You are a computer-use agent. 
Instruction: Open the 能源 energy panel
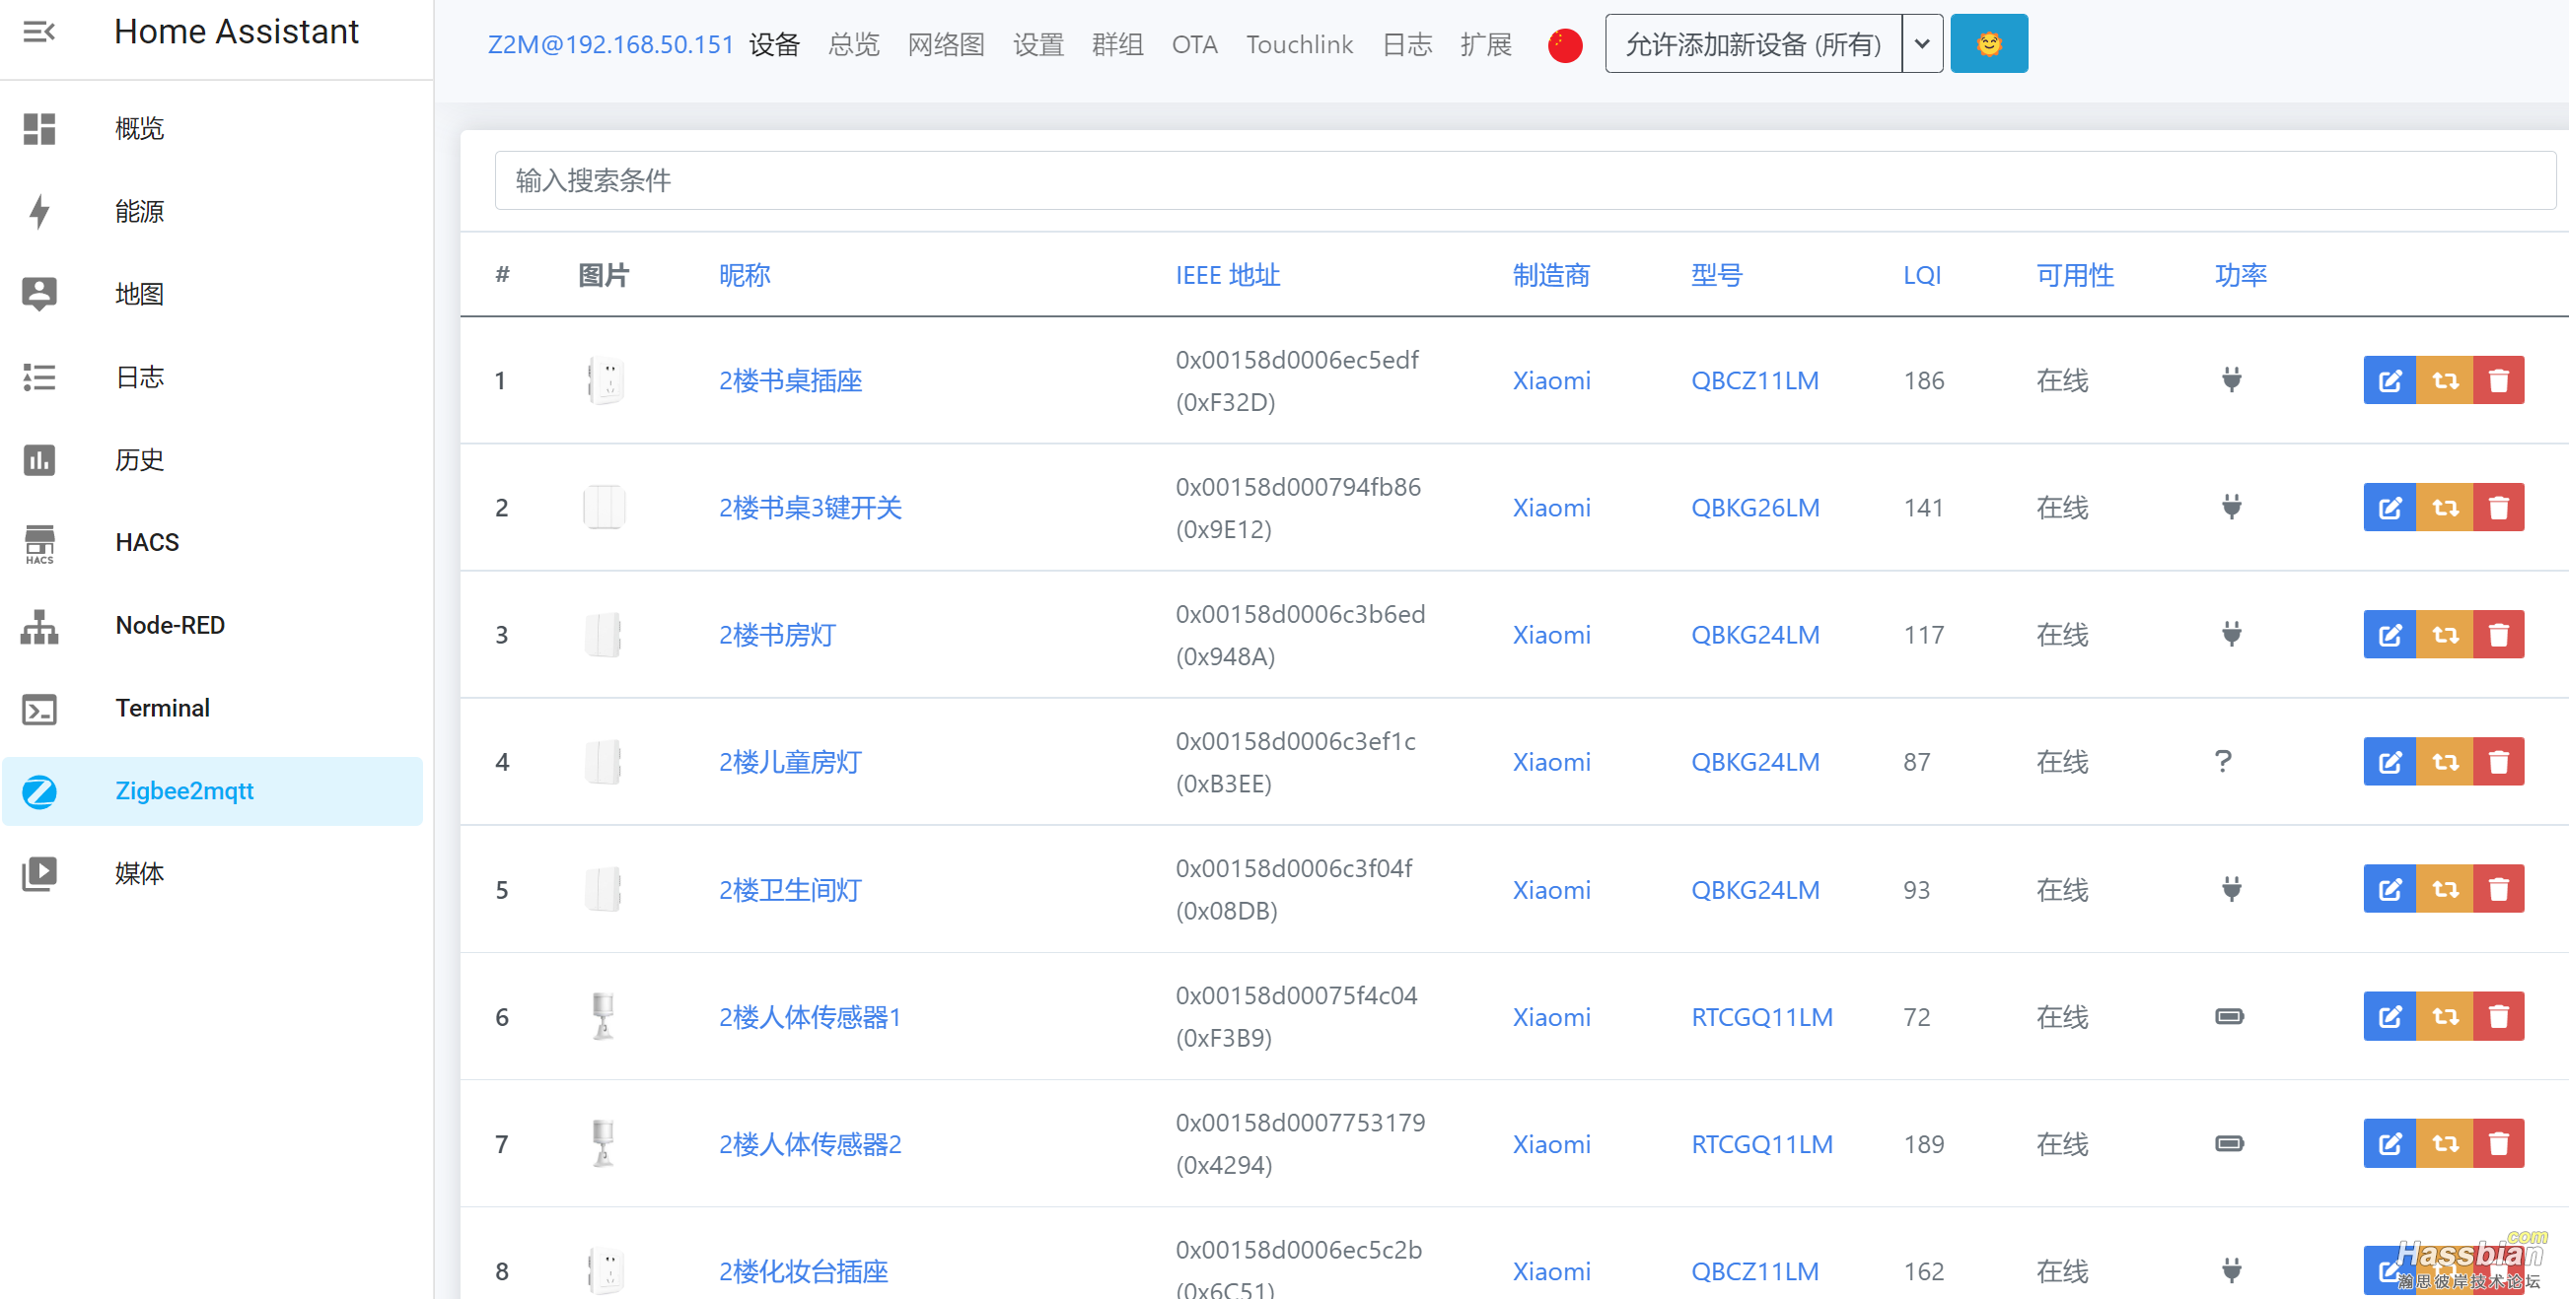pyautogui.click(x=211, y=211)
